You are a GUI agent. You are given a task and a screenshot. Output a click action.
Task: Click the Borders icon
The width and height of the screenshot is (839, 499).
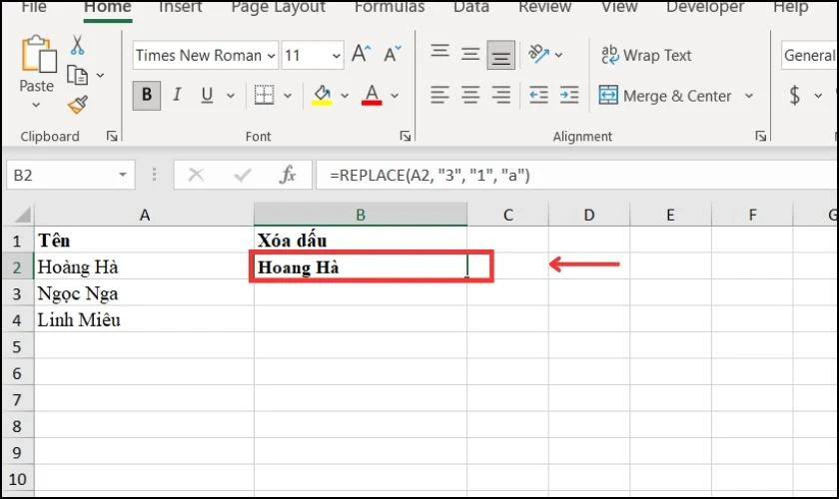click(x=264, y=95)
